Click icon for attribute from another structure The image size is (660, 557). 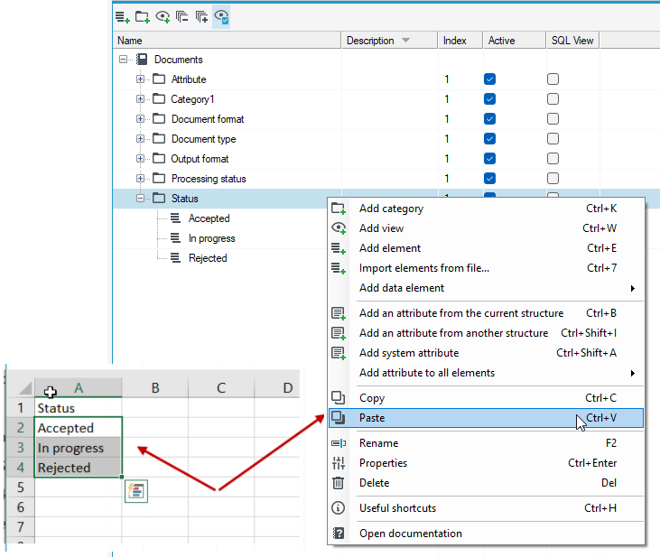click(339, 333)
